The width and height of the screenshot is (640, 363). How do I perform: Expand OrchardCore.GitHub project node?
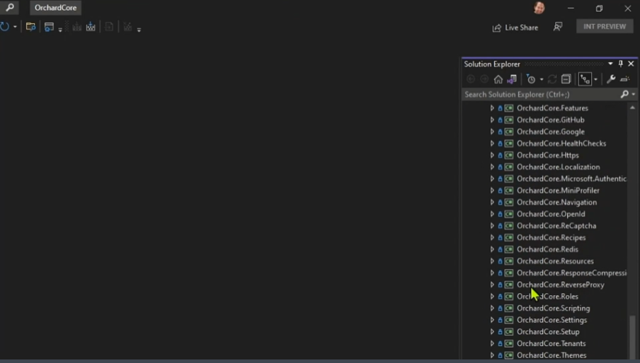click(x=492, y=120)
